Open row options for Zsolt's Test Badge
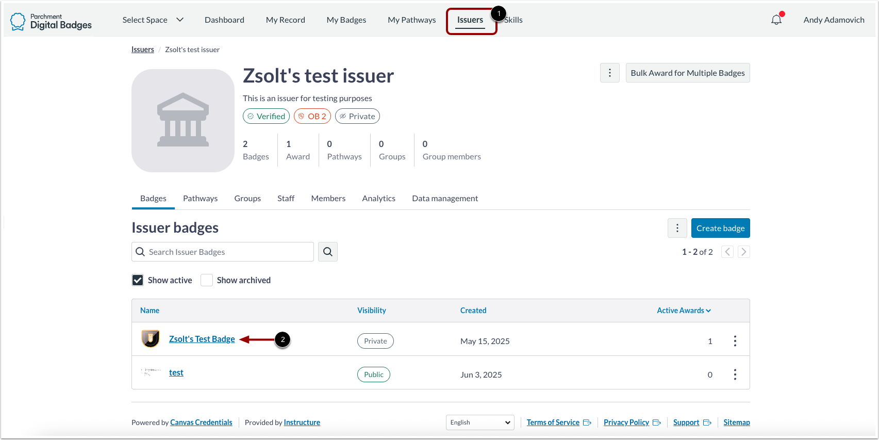 click(735, 341)
